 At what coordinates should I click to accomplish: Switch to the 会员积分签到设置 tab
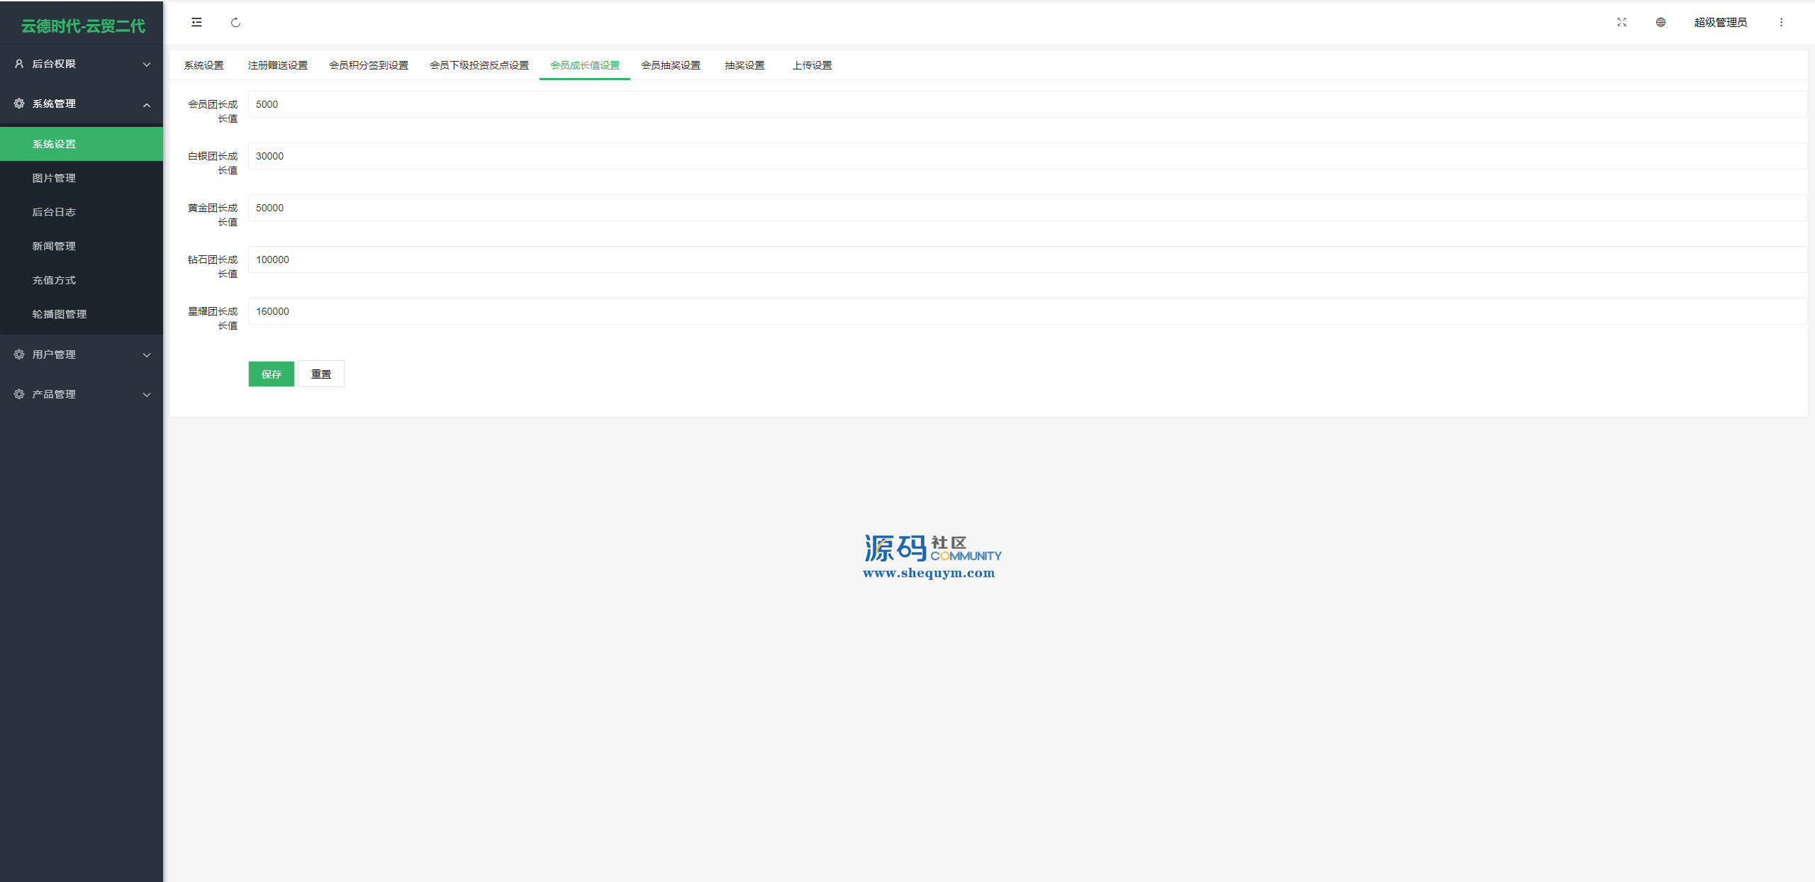click(x=369, y=65)
